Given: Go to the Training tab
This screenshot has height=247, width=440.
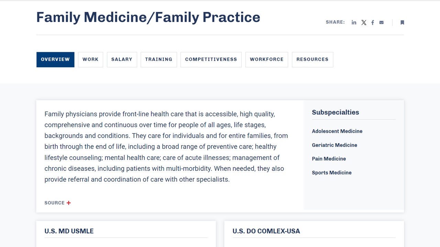Looking at the screenshot, I should [158, 59].
